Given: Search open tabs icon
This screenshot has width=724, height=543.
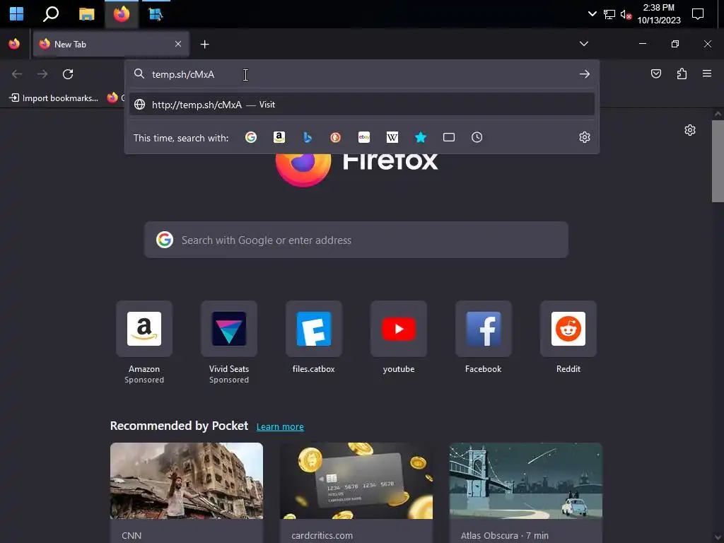Looking at the screenshot, I should (x=449, y=137).
